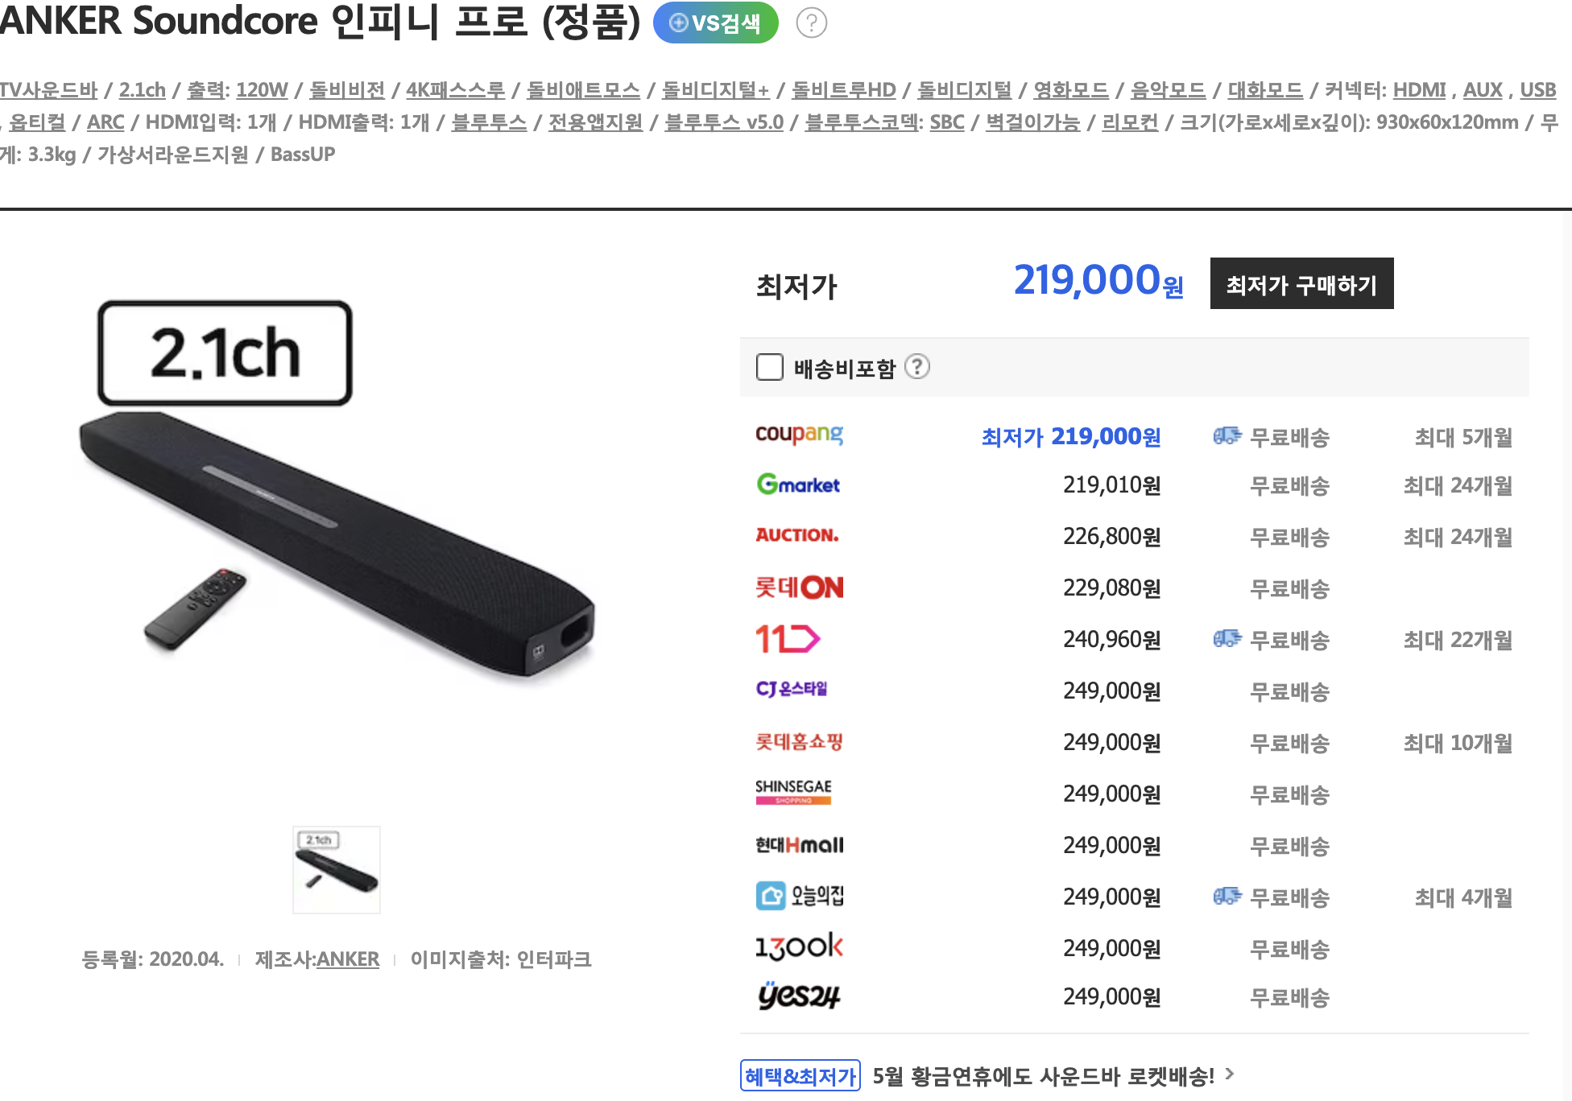Open the Gmarket seller logo

(x=798, y=485)
